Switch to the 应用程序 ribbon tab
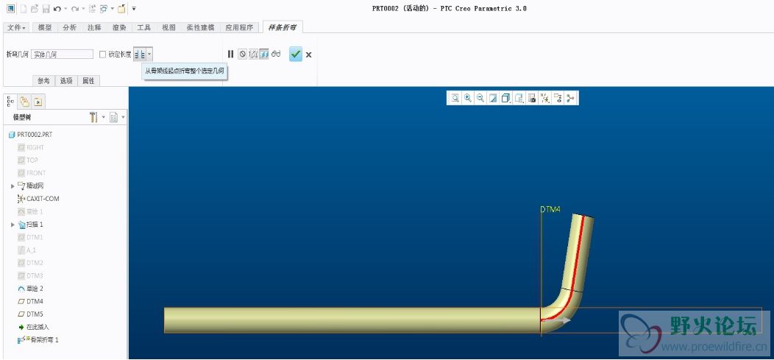 (x=239, y=28)
